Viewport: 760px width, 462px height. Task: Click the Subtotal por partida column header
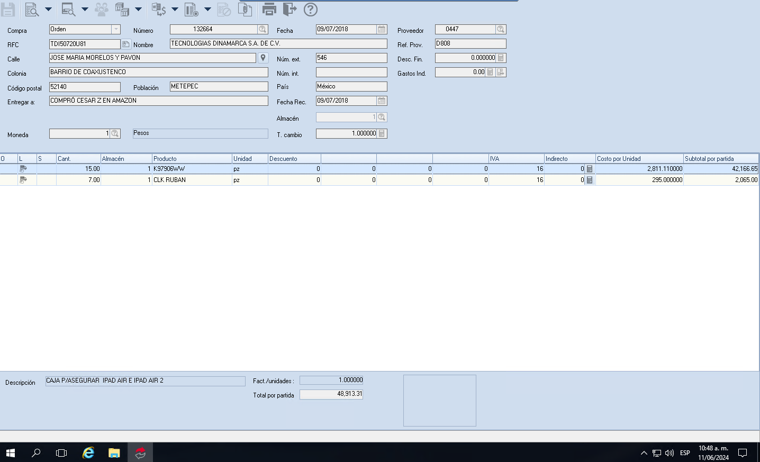click(721, 159)
